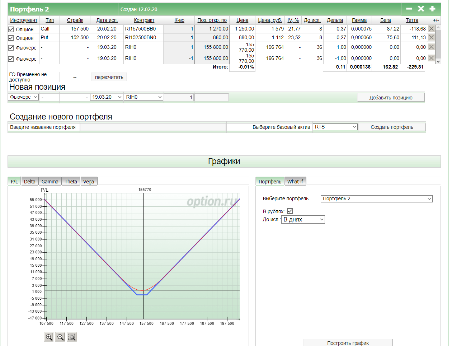Select the Портфель tab
Image resolution: width=452 pixels, height=346 pixels.
tap(270, 182)
